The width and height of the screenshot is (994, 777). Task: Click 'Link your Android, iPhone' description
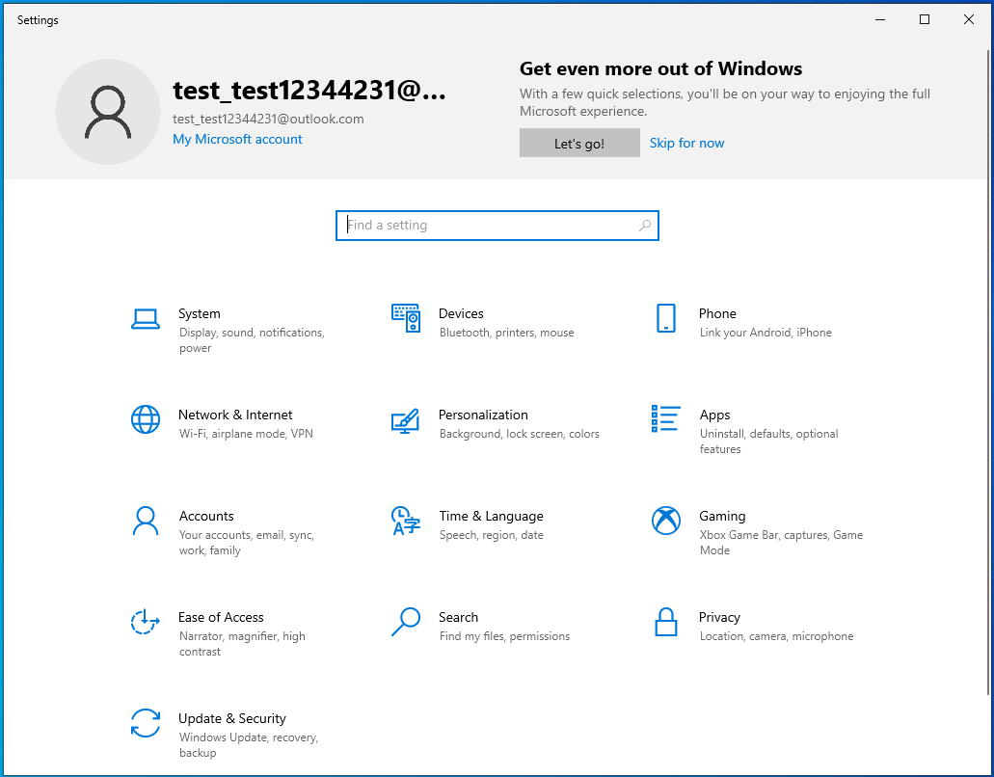(x=766, y=333)
